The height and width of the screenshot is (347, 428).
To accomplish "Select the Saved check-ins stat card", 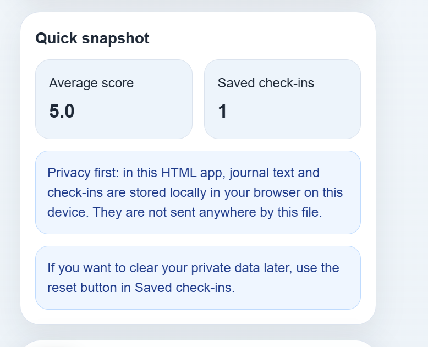I will [283, 100].
